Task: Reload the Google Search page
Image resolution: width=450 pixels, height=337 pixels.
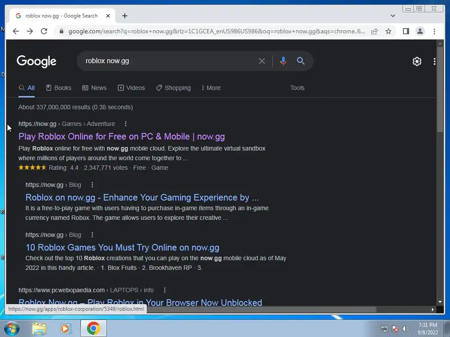Action: (44, 31)
